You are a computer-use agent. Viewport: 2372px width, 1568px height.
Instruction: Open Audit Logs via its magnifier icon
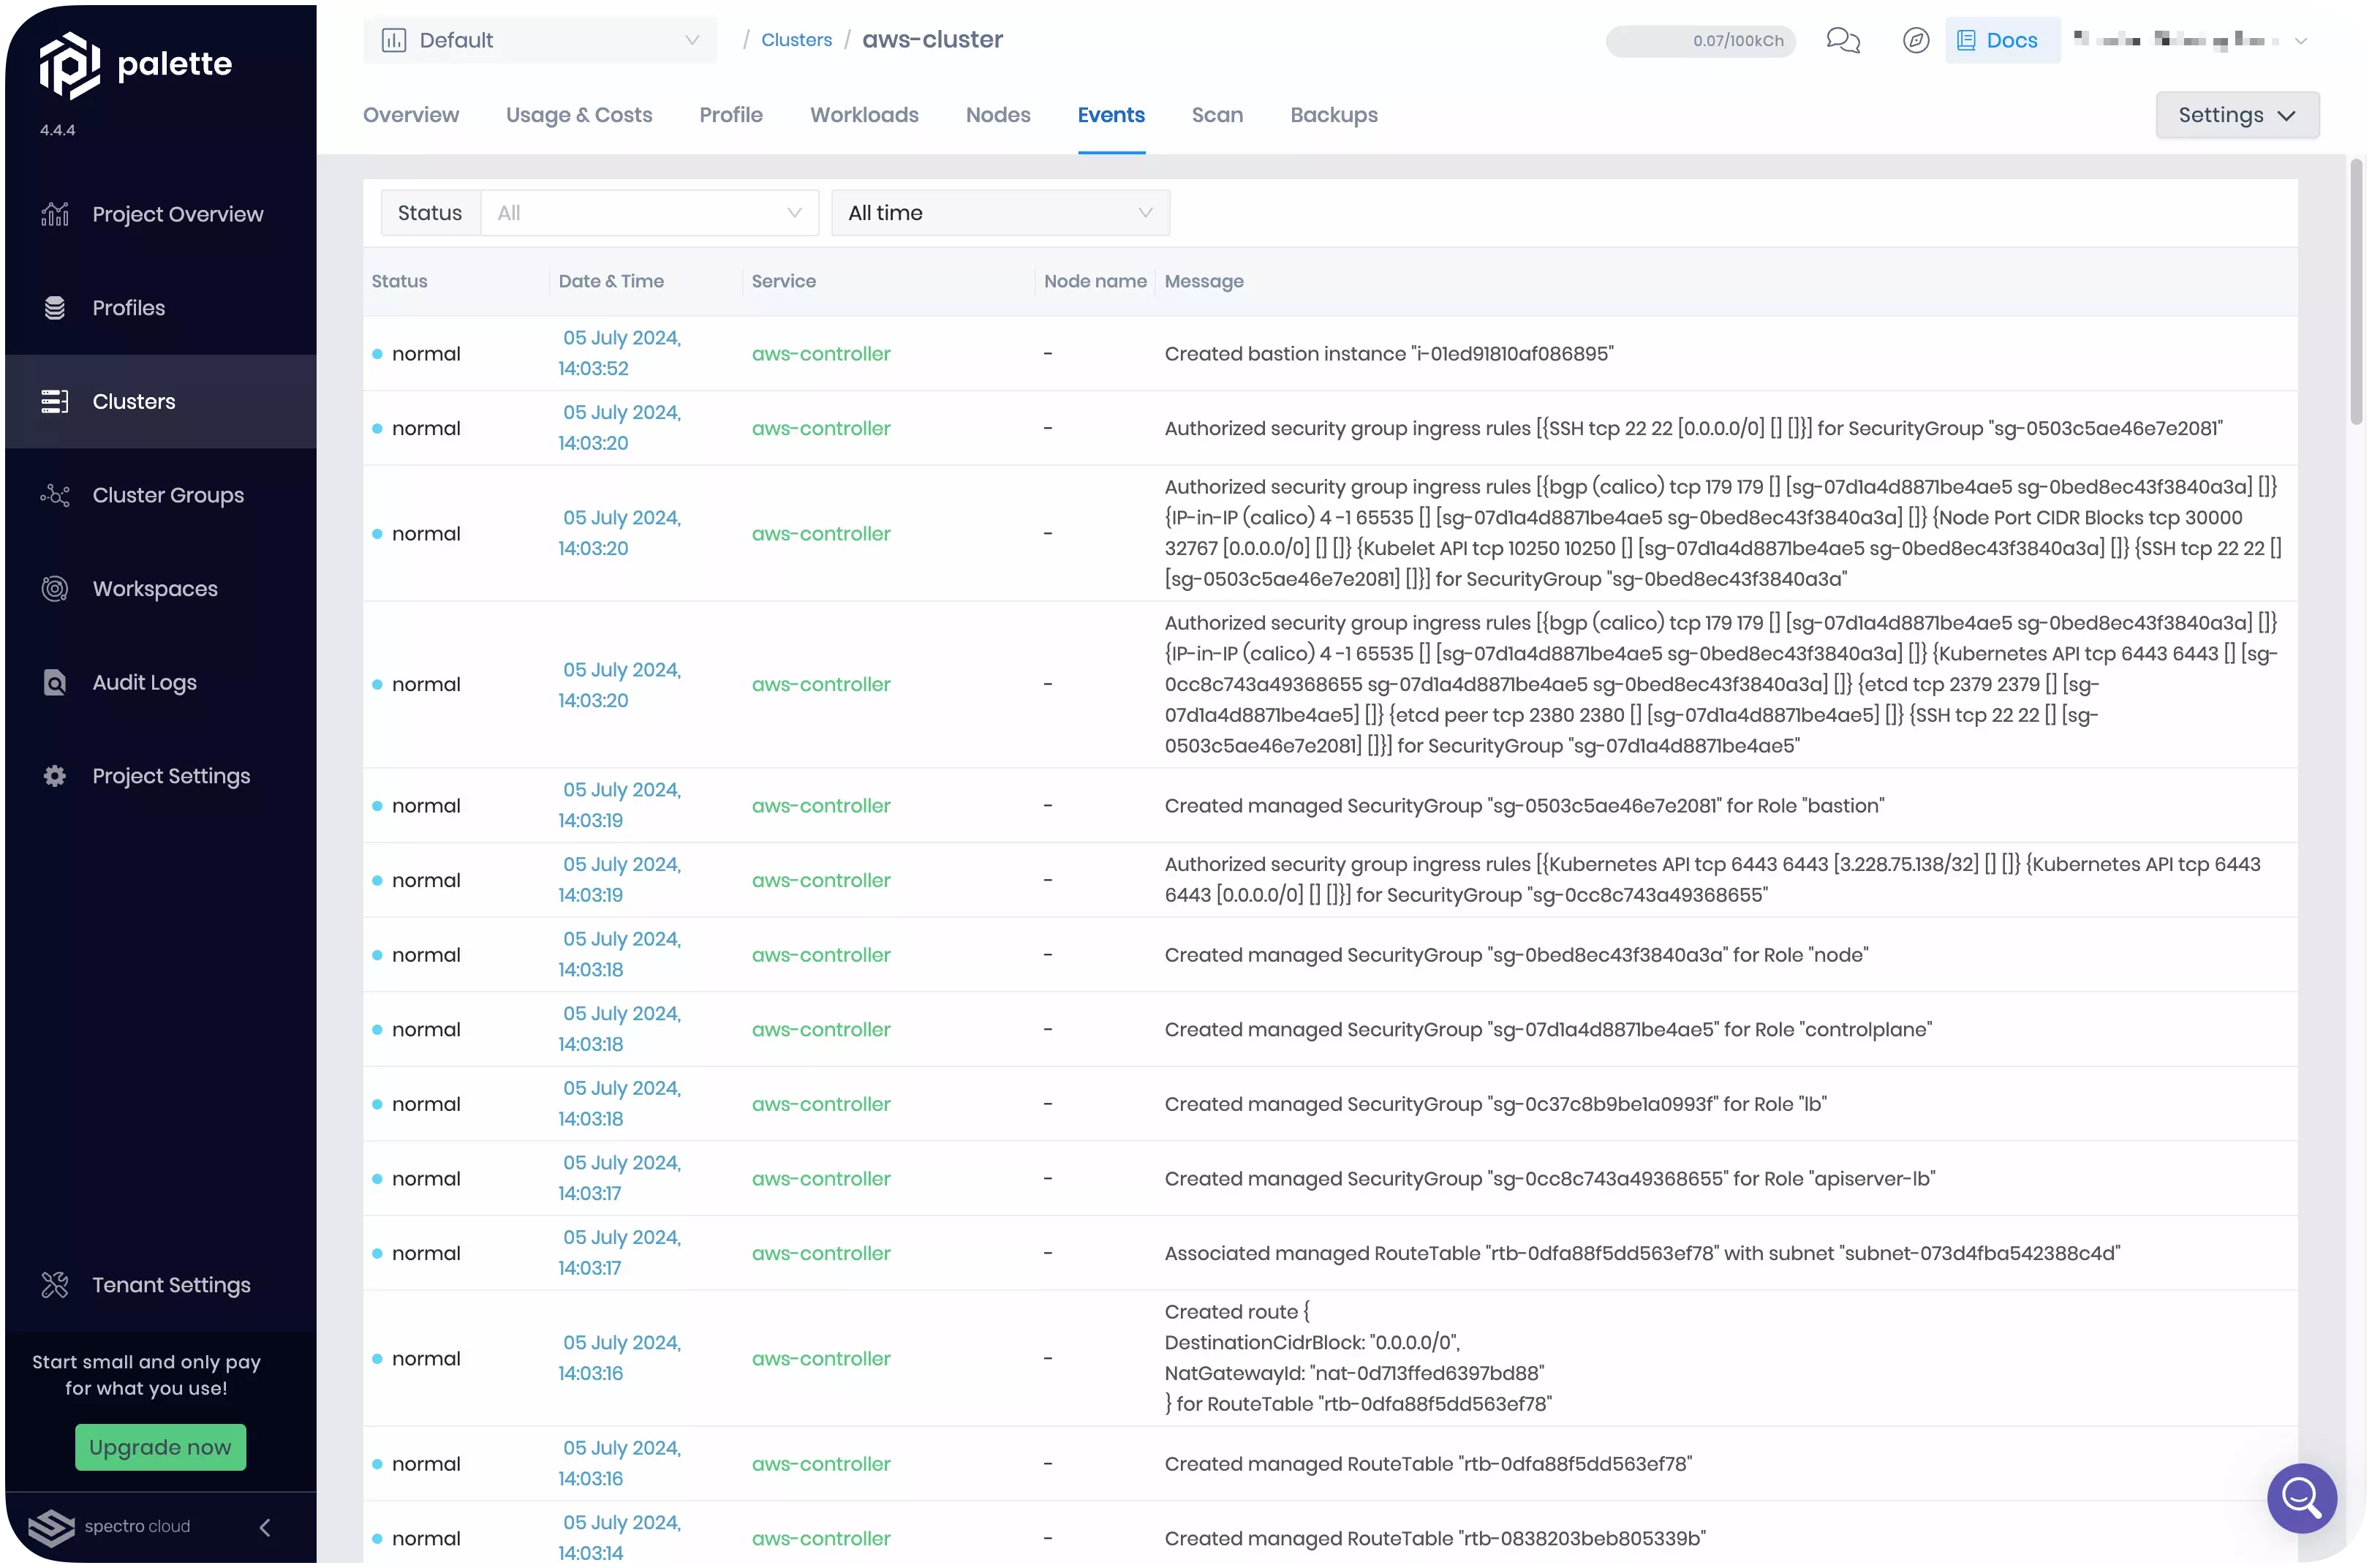point(55,682)
